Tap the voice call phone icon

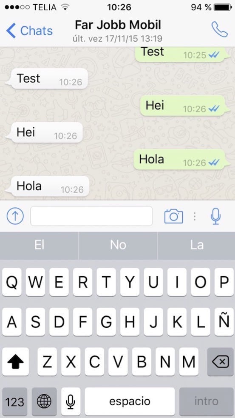[x=220, y=29]
